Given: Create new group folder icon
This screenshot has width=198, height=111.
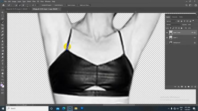Looking at the screenshot, I should [188, 87].
